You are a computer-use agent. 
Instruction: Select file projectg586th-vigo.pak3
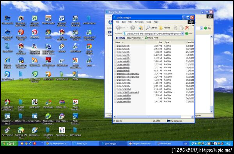(128, 92)
